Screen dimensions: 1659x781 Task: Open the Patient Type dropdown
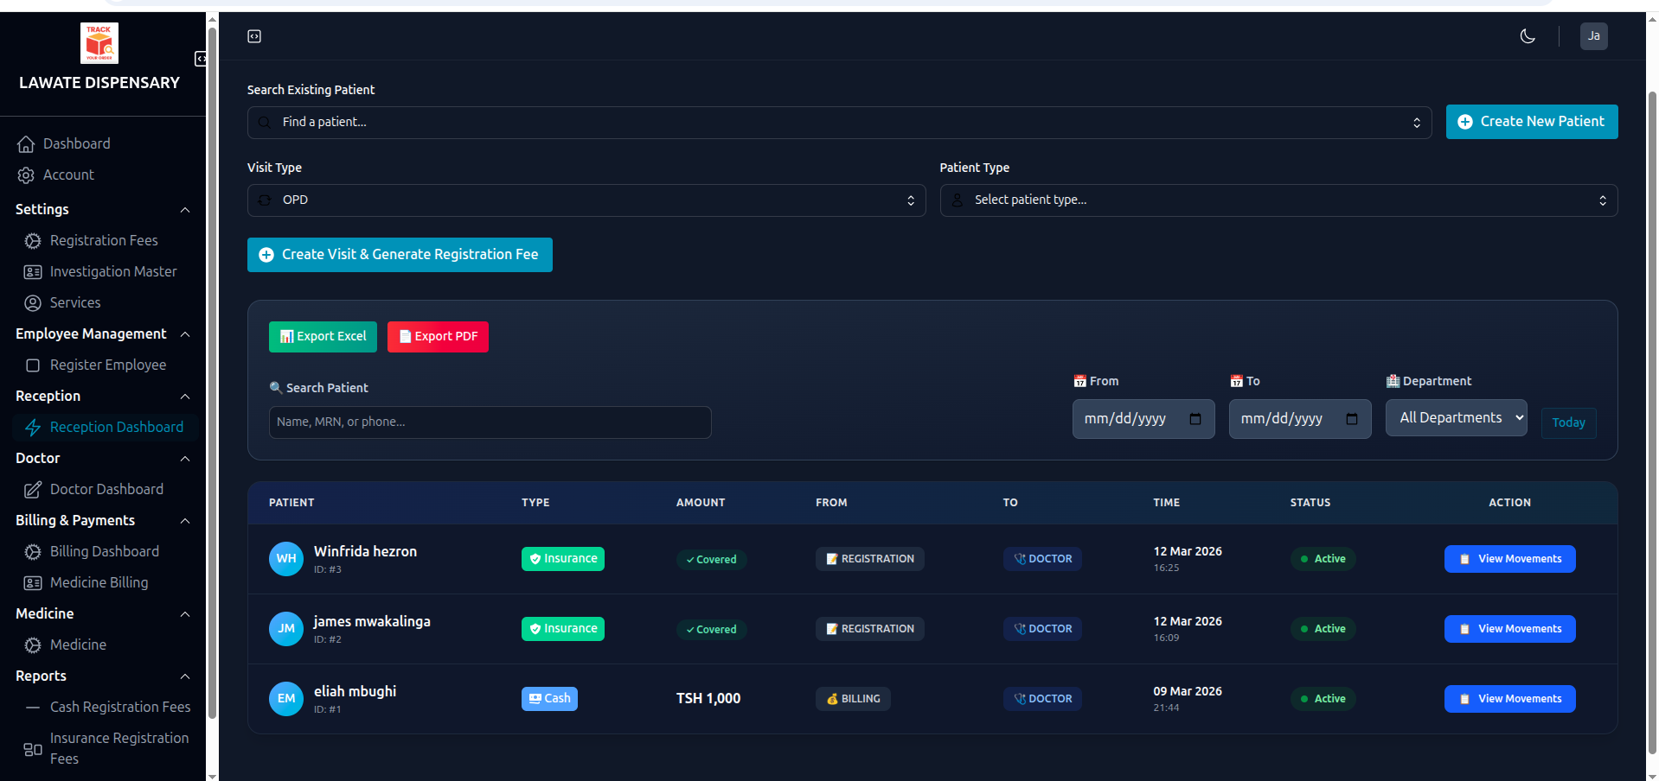pos(1278,200)
